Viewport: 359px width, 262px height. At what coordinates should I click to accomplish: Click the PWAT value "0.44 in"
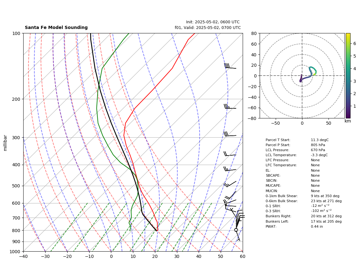pyautogui.click(x=317, y=226)
